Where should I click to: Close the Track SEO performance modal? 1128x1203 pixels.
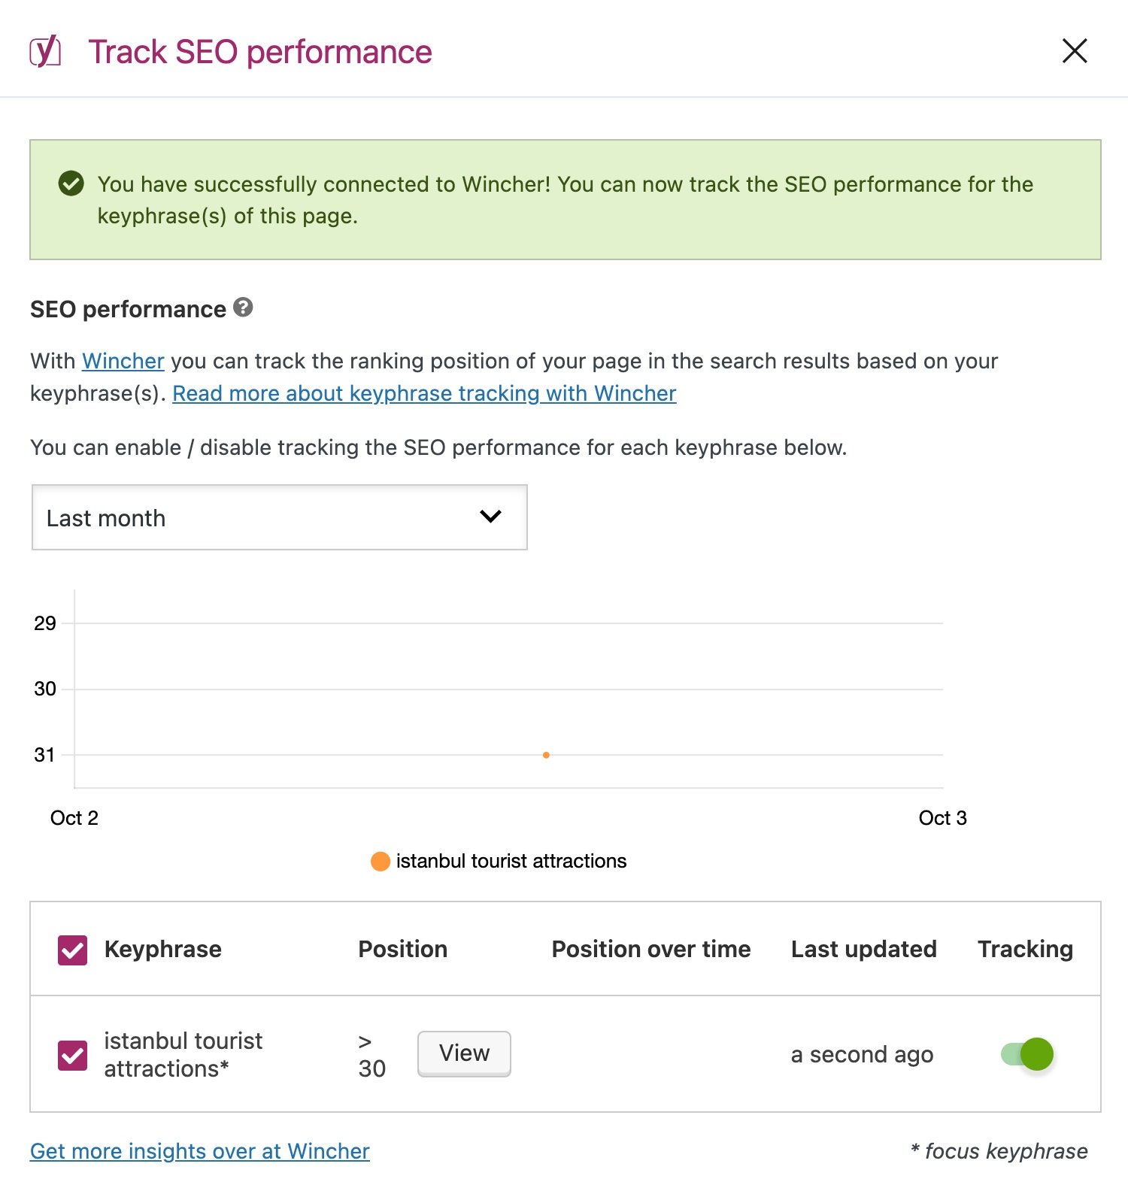[x=1075, y=51]
